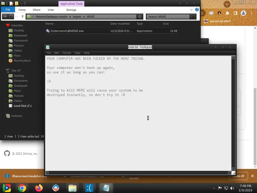Sort files by Size column
Screen dimensions: 257x193
coord(166,24)
